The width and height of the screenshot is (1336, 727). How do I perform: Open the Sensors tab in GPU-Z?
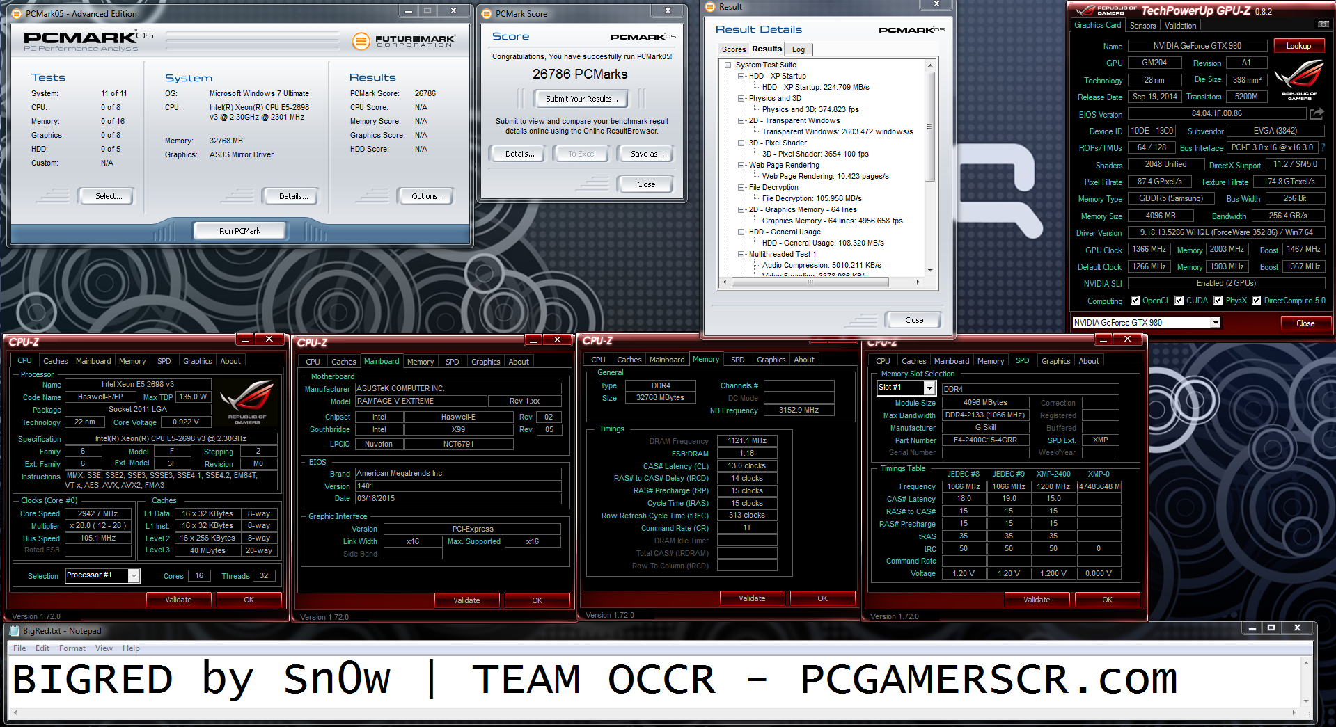(1142, 26)
